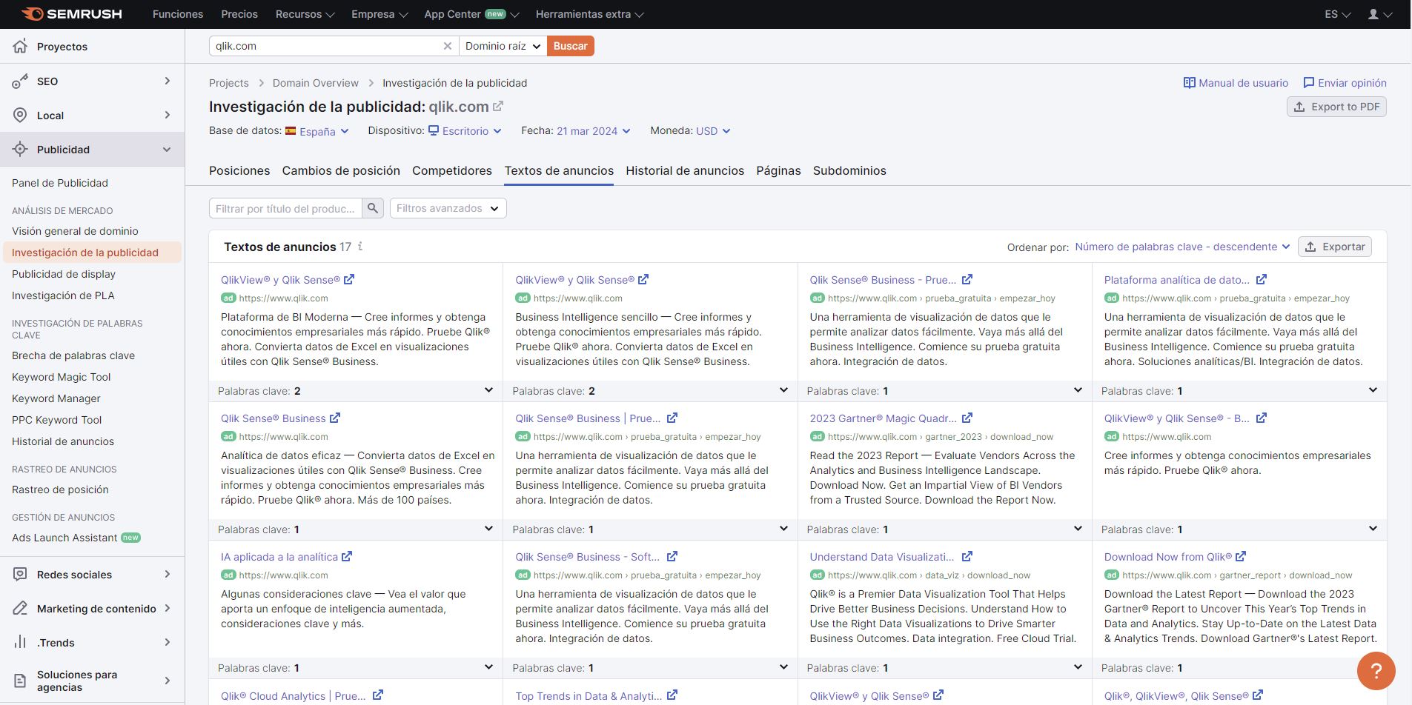The width and height of the screenshot is (1412, 705).
Task: Open the user account icon menu
Action: coord(1379,14)
